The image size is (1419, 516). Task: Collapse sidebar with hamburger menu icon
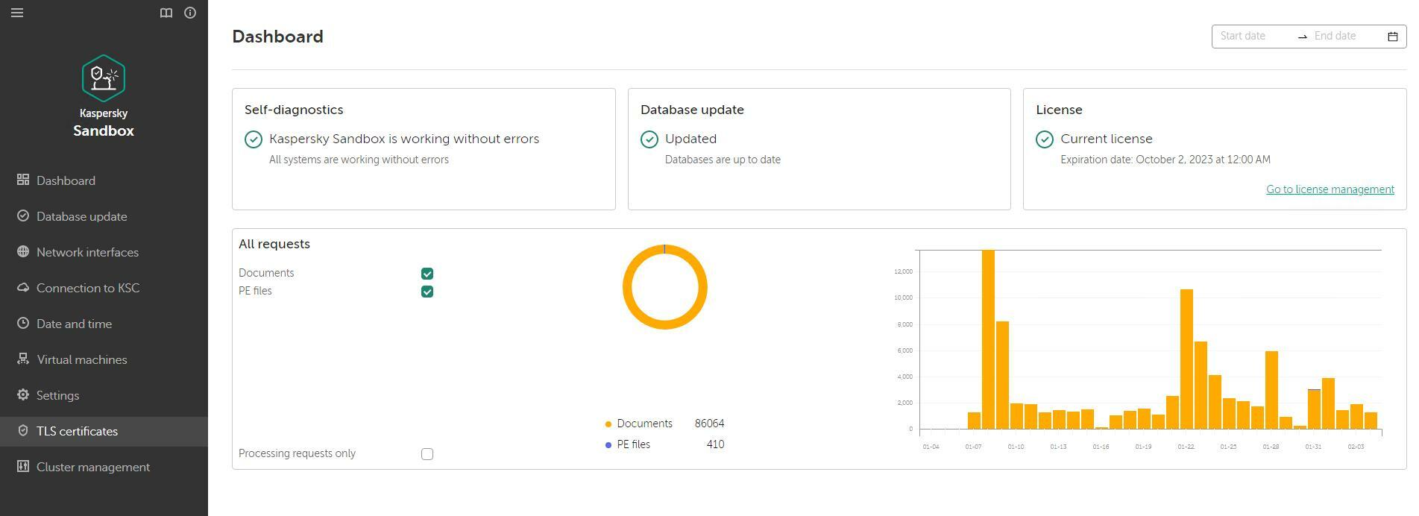[17, 13]
